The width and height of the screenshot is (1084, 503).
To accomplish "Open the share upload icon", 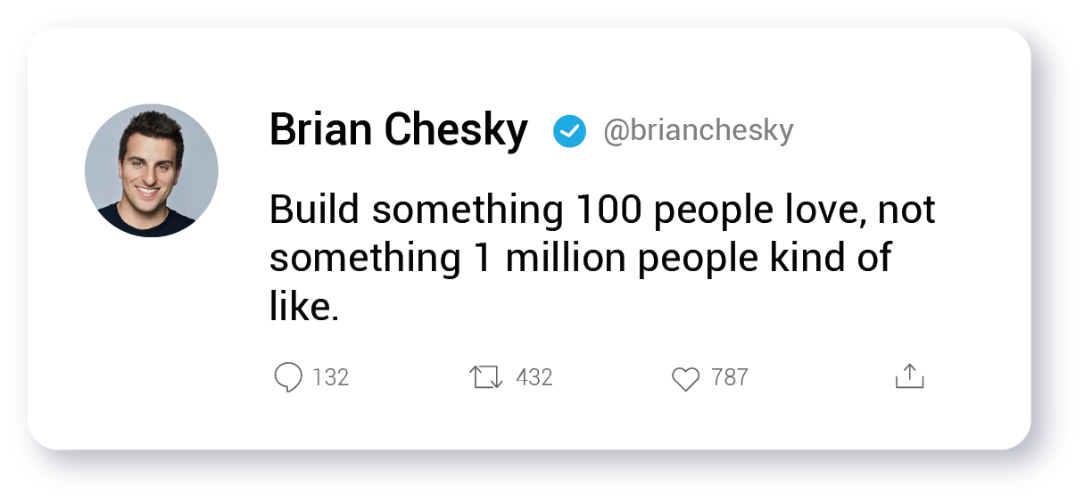I will [909, 376].
